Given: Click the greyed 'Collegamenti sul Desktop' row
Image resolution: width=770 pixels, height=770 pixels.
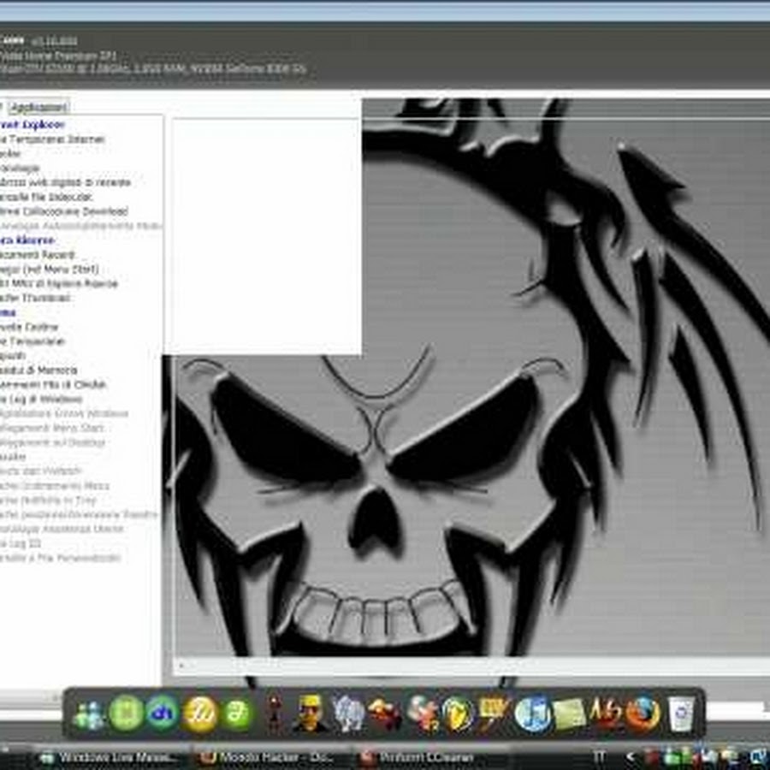Looking at the screenshot, I should click(52, 442).
